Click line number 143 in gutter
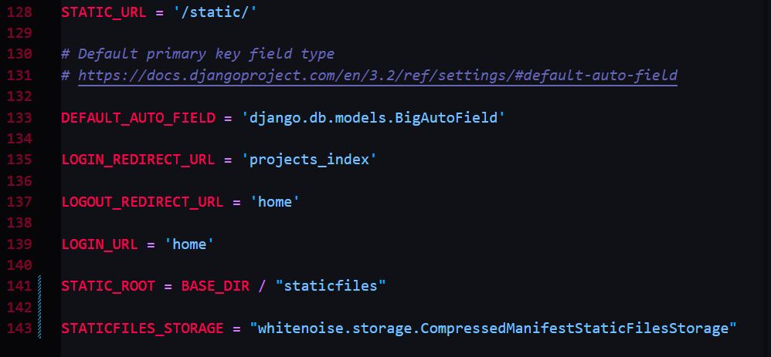 click(x=19, y=328)
